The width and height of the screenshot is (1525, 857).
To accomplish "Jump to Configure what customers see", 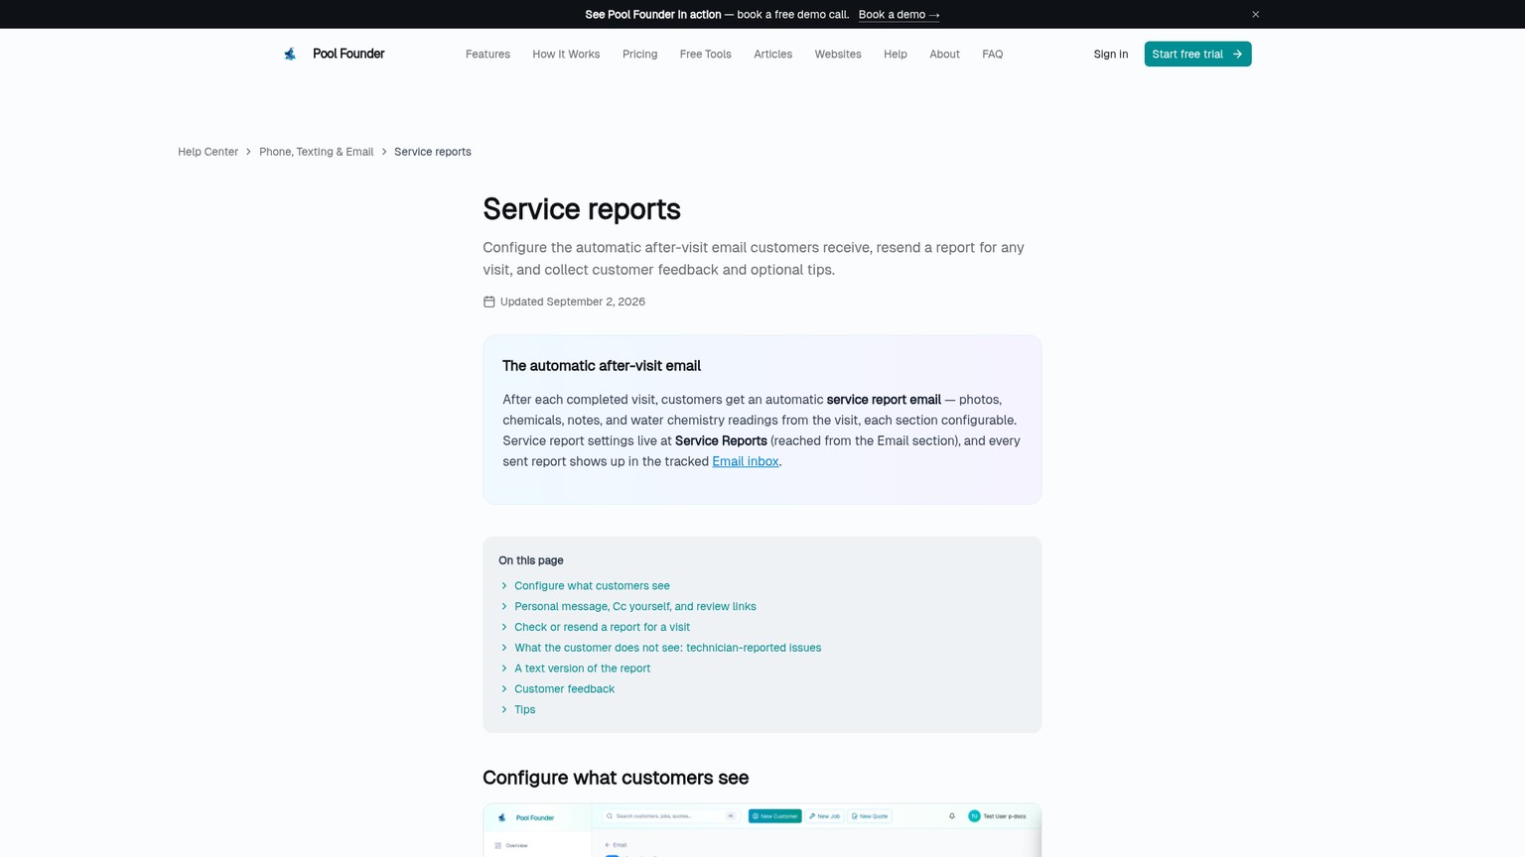I will (592, 585).
